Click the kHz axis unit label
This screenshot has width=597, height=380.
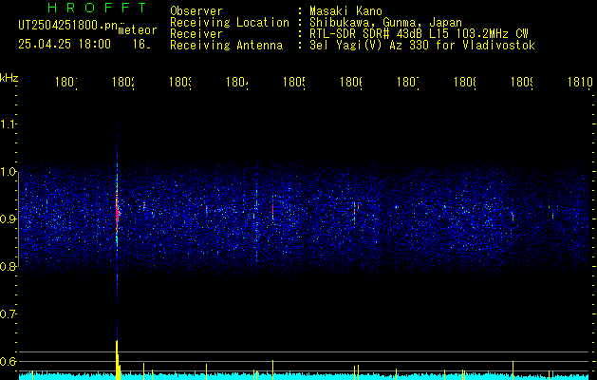(x=9, y=78)
